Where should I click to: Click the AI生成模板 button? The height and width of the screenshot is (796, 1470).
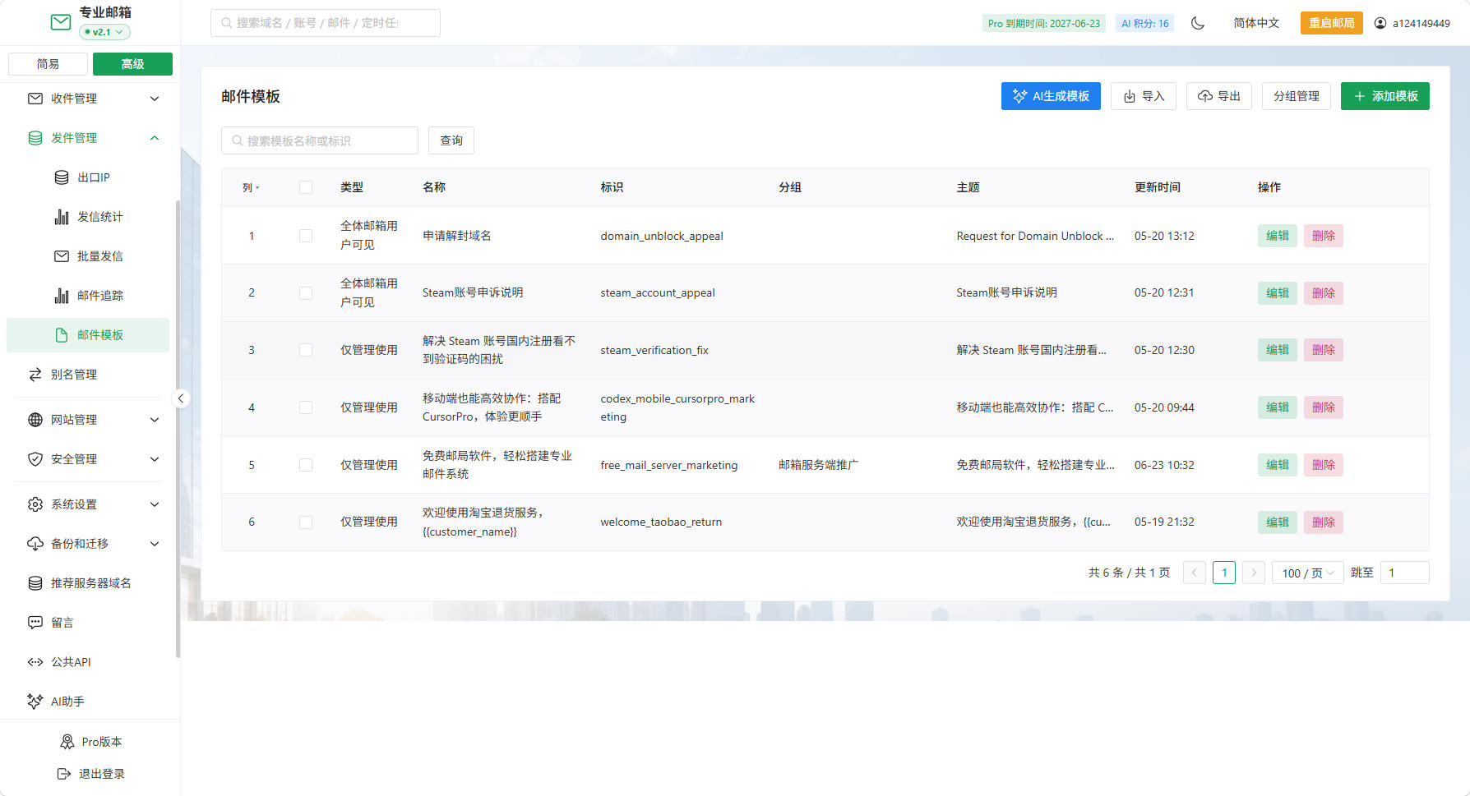click(1051, 96)
